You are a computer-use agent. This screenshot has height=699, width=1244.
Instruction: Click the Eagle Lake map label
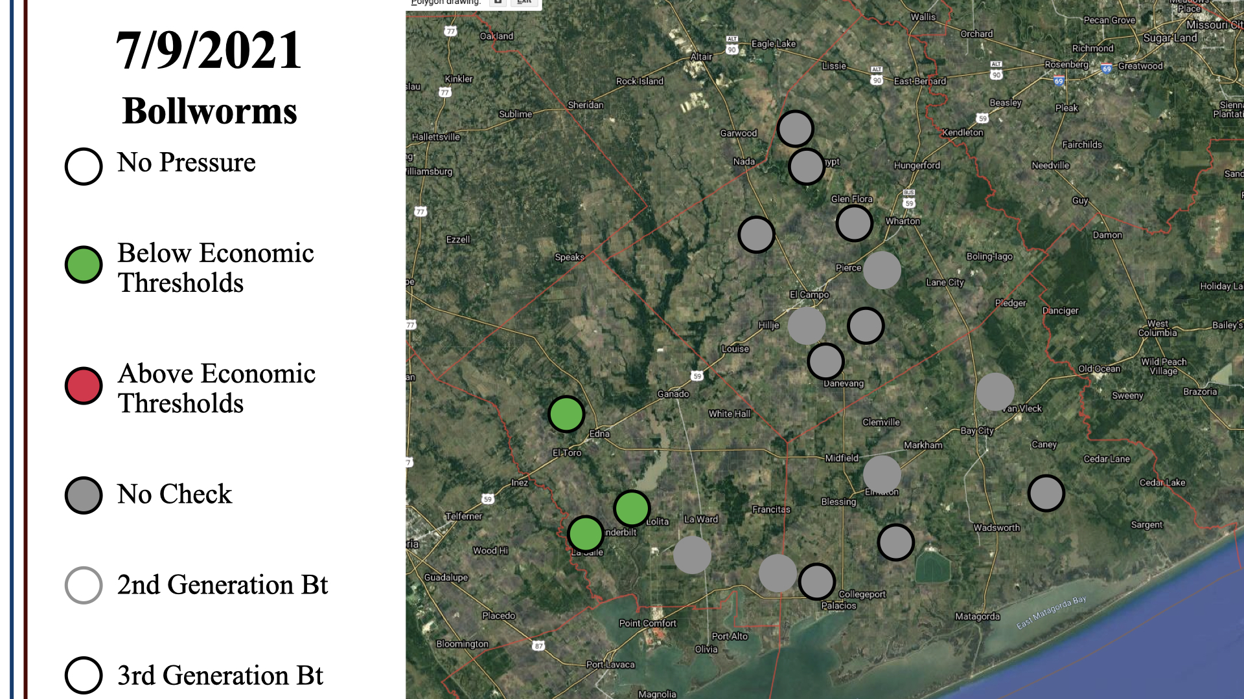click(x=774, y=44)
